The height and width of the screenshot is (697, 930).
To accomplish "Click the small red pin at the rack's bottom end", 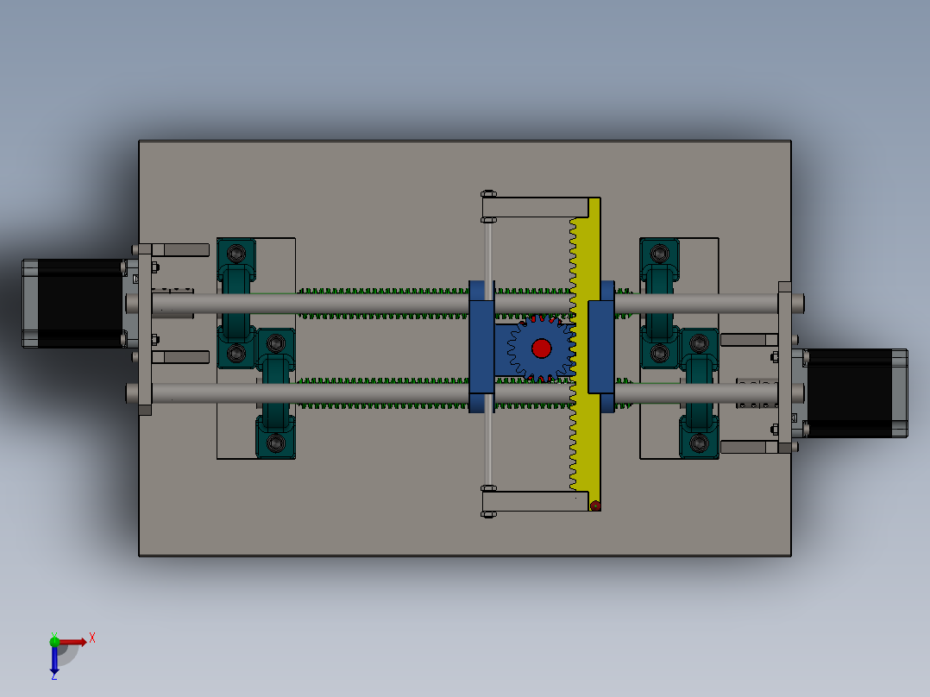I will (x=596, y=505).
